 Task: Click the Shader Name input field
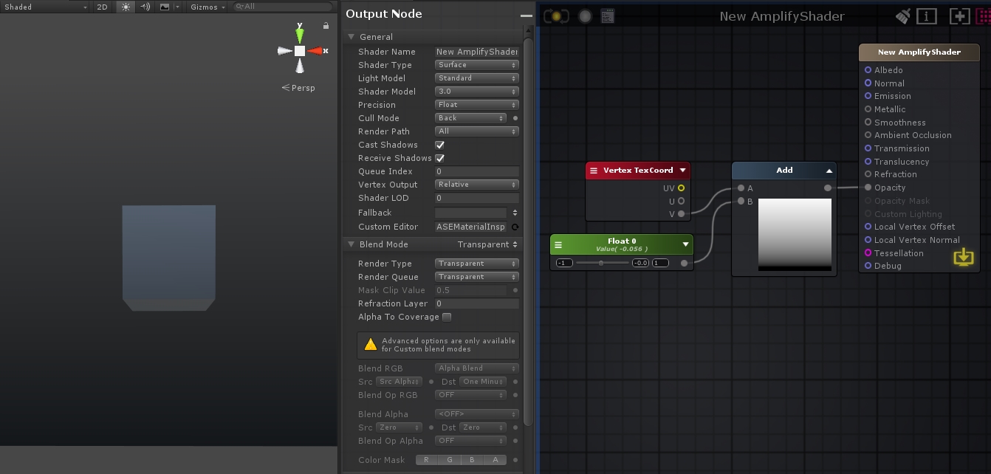tap(477, 52)
